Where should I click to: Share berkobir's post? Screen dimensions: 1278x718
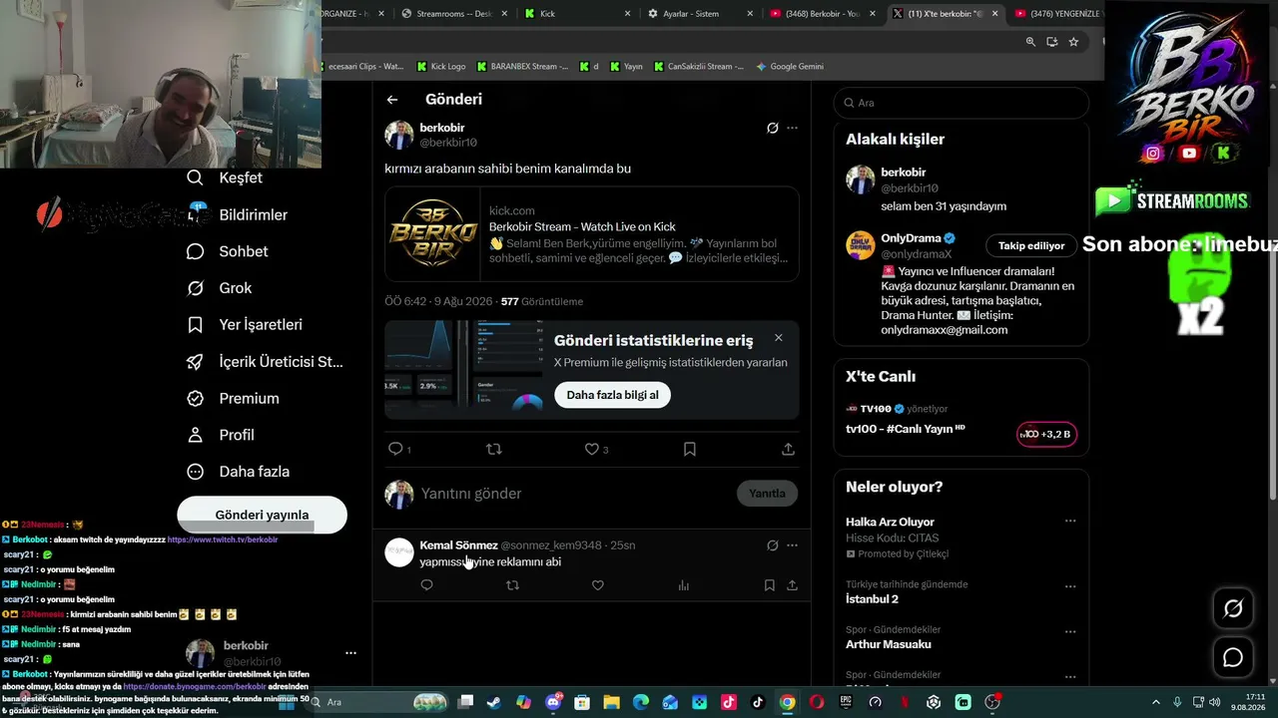[788, 449]
